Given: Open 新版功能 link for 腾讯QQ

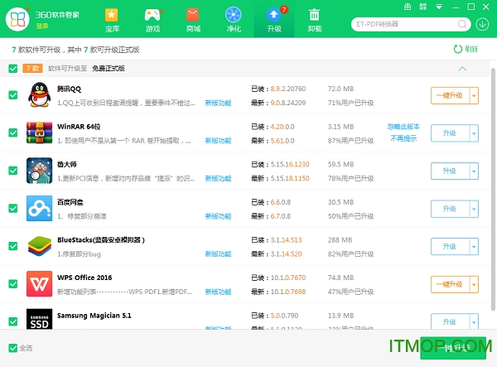Looking at the screenshot, I should [218, 103].
